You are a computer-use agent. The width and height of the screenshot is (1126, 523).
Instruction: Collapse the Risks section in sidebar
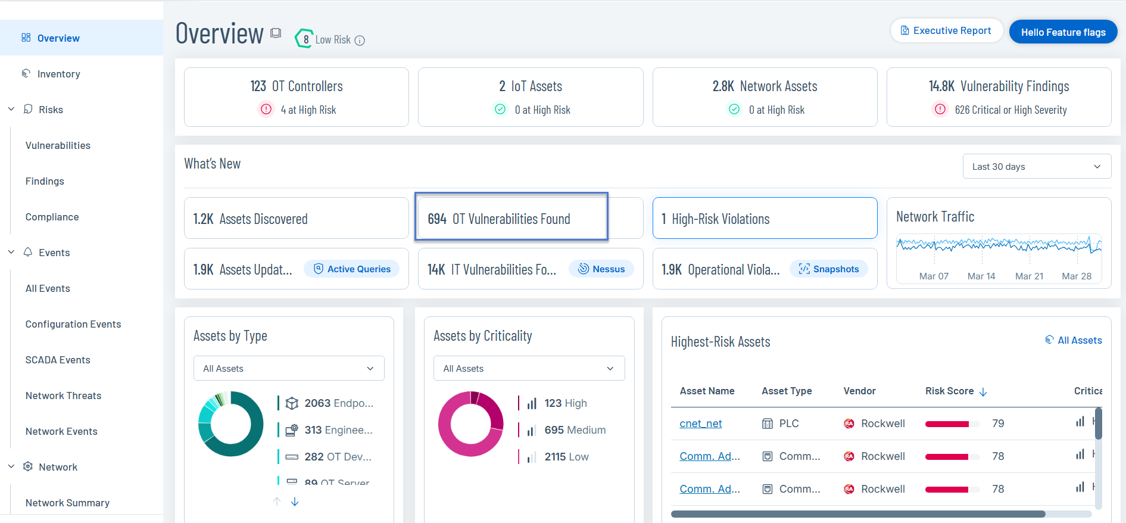[x=11, y=110]
